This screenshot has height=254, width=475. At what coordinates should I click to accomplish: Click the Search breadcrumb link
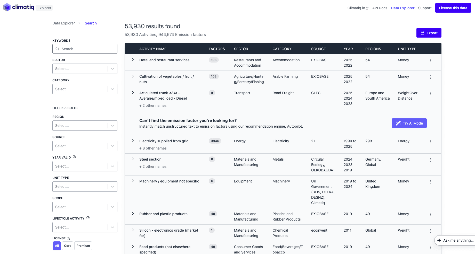click(x=91, y=23)
